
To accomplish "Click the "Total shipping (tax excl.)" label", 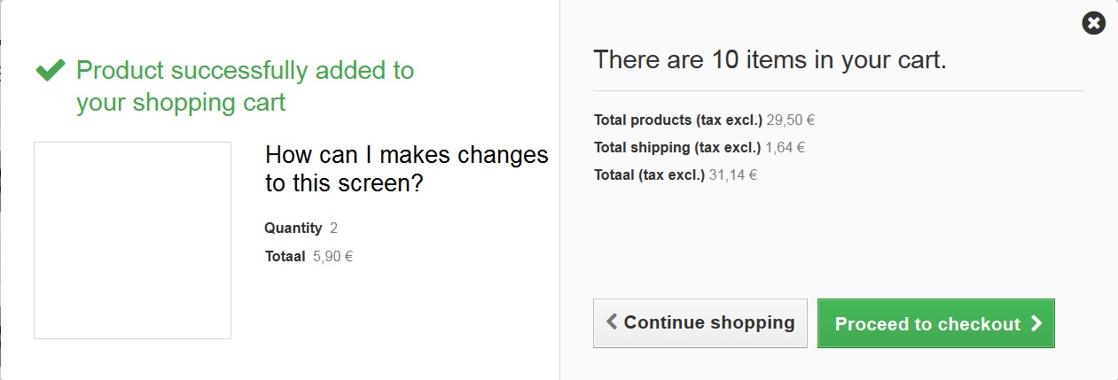I will [x=677, y=147].
